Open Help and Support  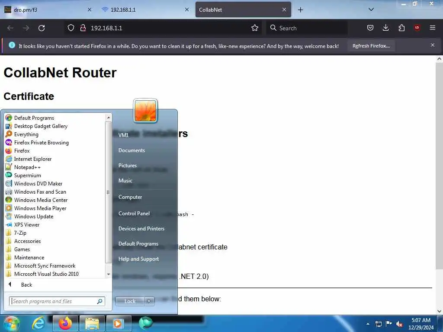pos(138,259)
